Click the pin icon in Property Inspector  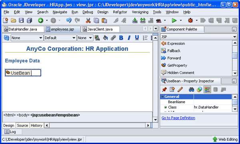coord(164,90)
